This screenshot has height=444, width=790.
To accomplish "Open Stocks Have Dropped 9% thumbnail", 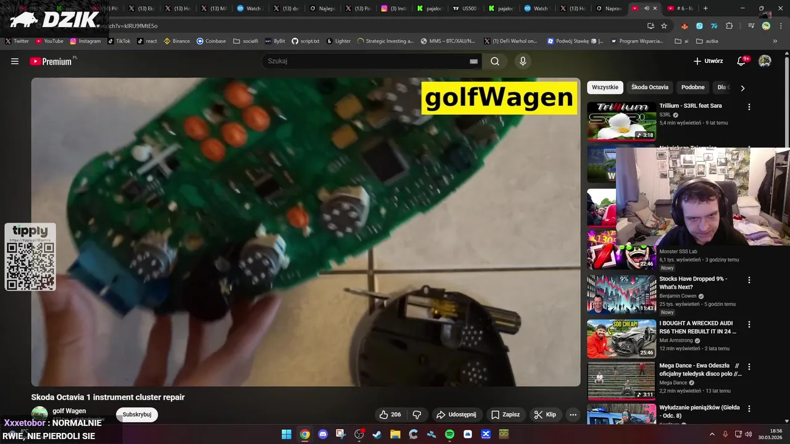I will point(622,294).
